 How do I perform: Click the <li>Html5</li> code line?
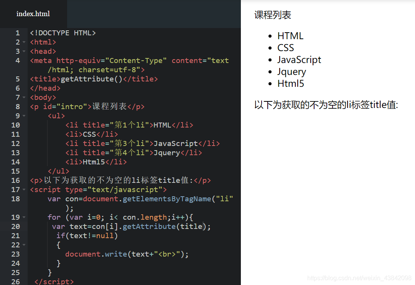tap(96, 162)
